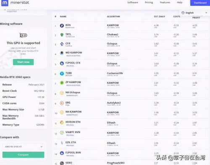The width and height of the screenshot is (210, 165).
Task: Click the ERG Ergo coin icon
Action: tap(62, 103)
